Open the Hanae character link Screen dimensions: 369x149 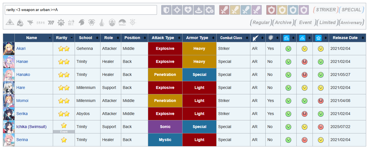click(x=22, y=61)
